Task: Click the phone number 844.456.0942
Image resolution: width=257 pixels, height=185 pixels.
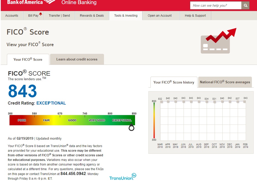Action: click(73, 173)
